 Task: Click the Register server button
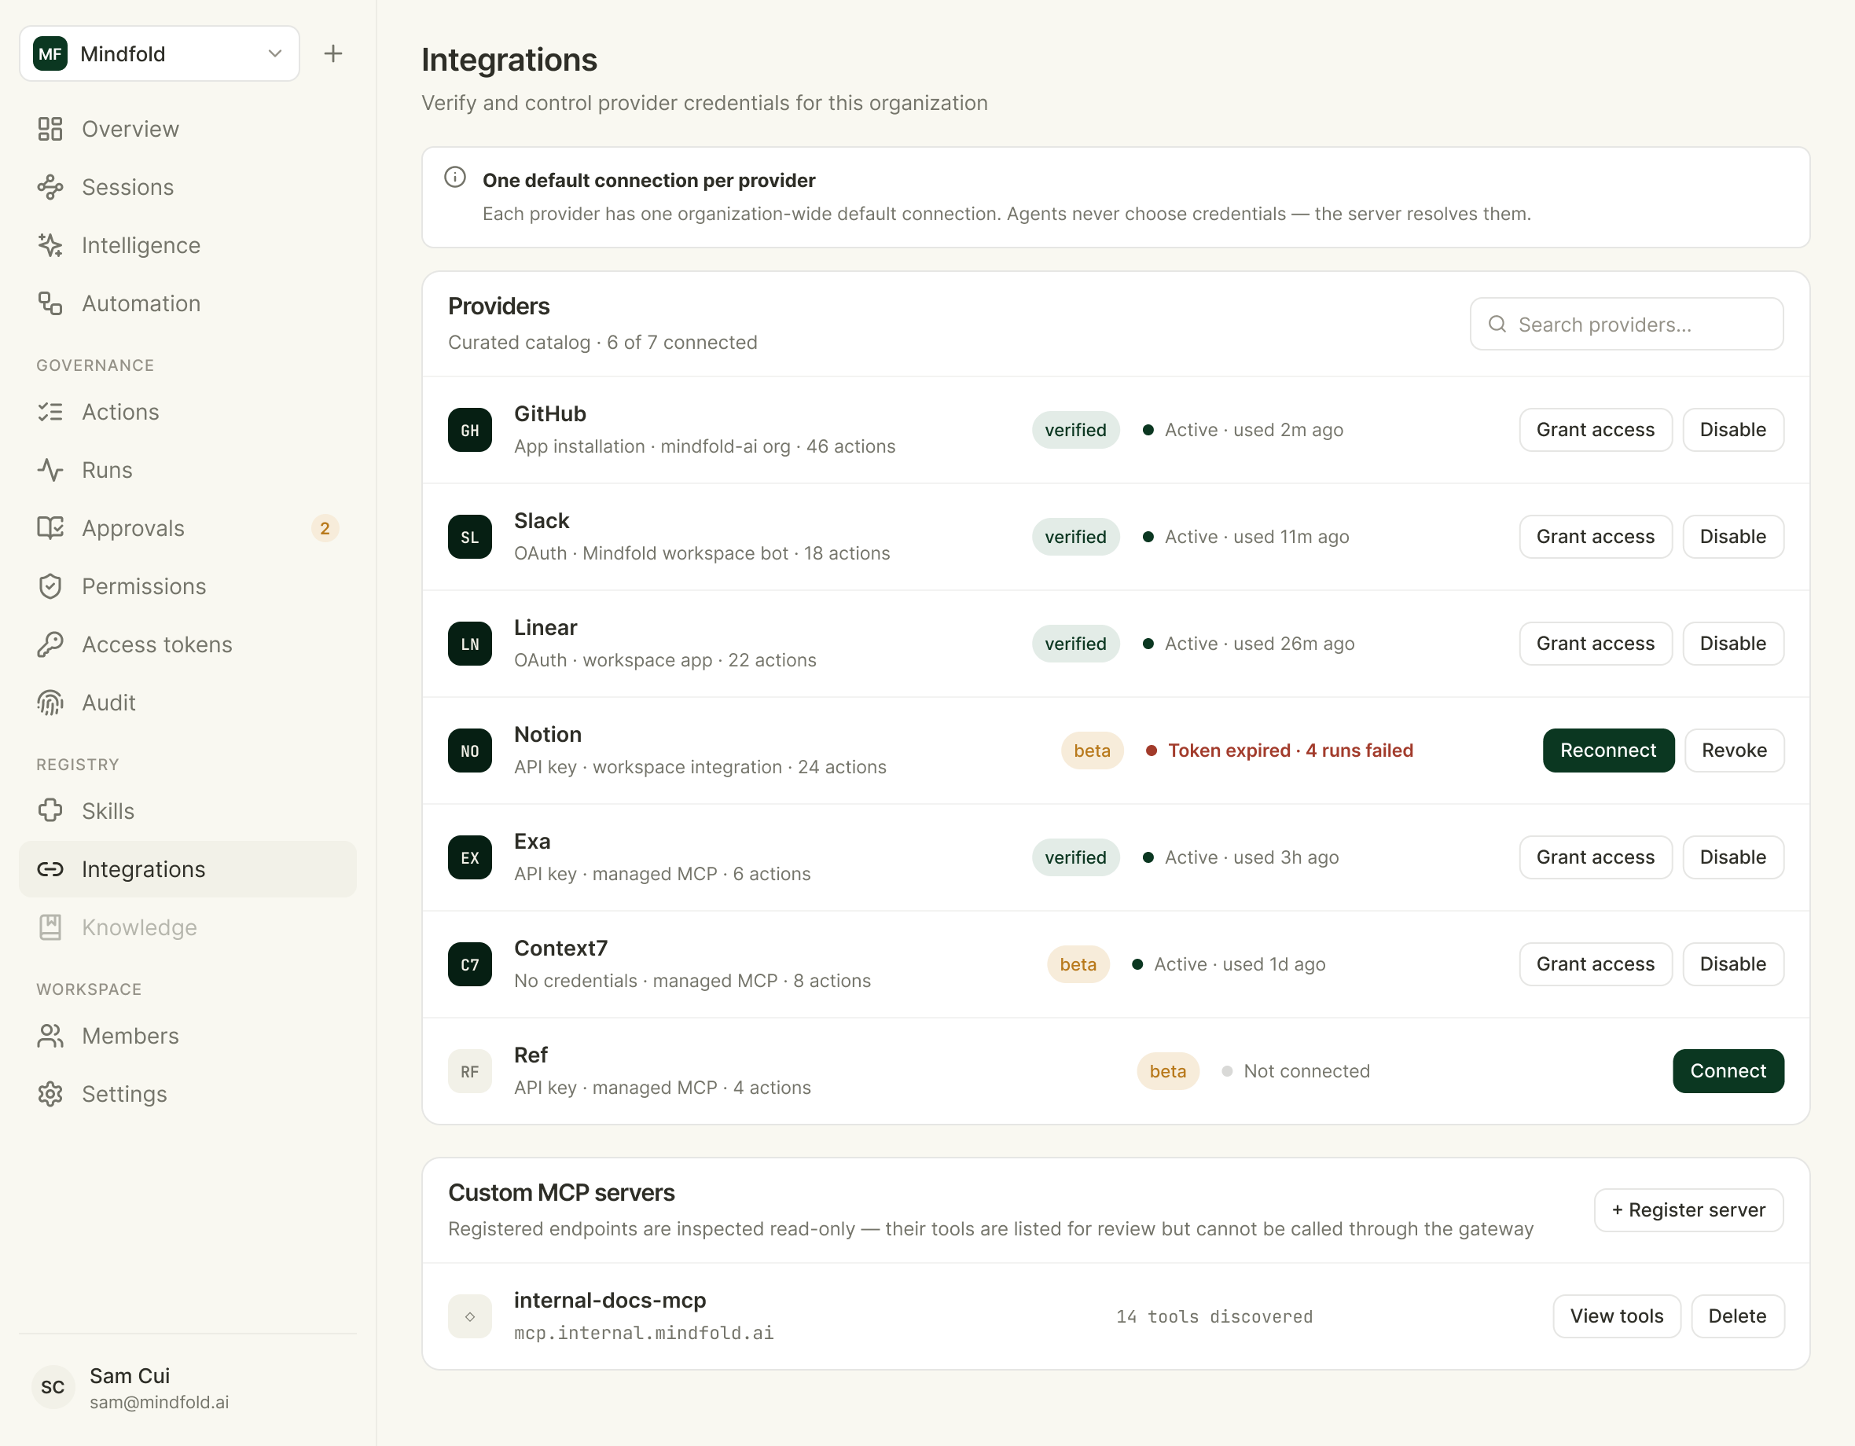click(x=1688, y=1210)
